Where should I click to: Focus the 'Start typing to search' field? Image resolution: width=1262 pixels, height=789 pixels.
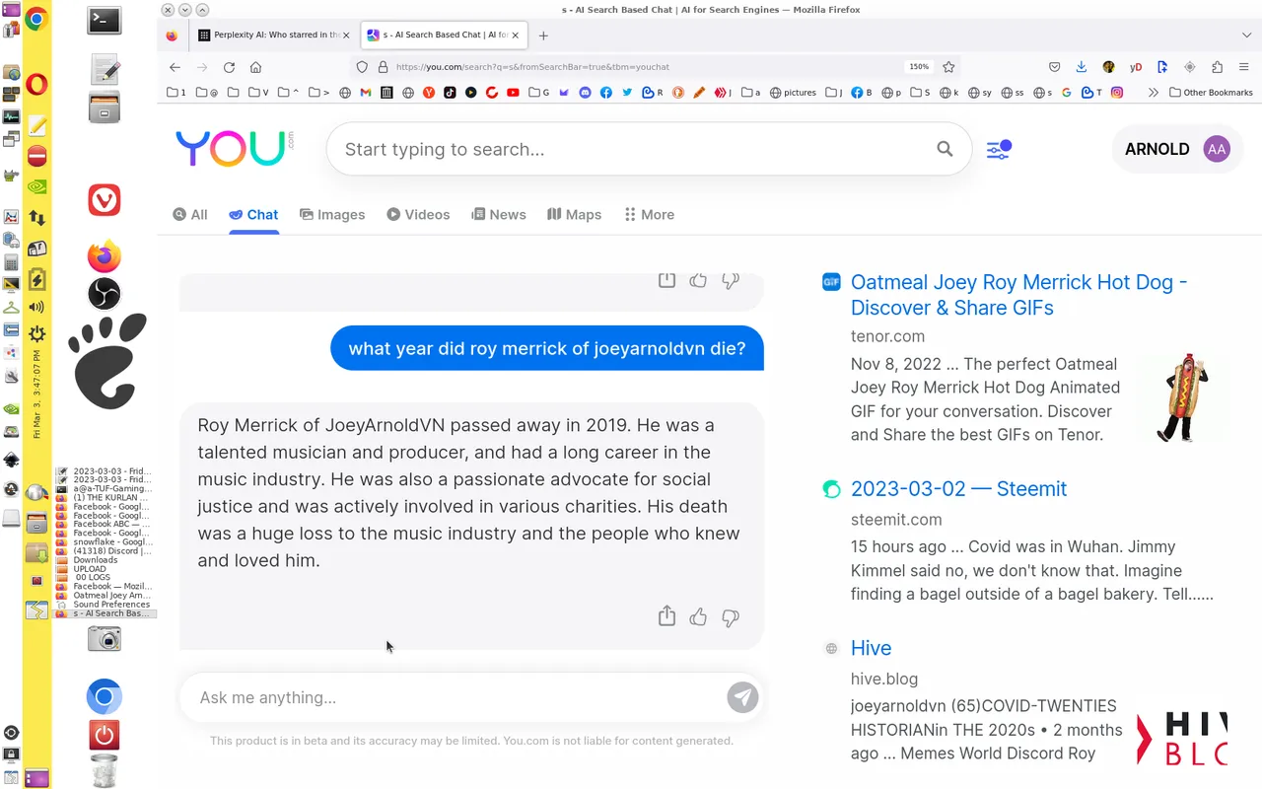coord(631,149)
